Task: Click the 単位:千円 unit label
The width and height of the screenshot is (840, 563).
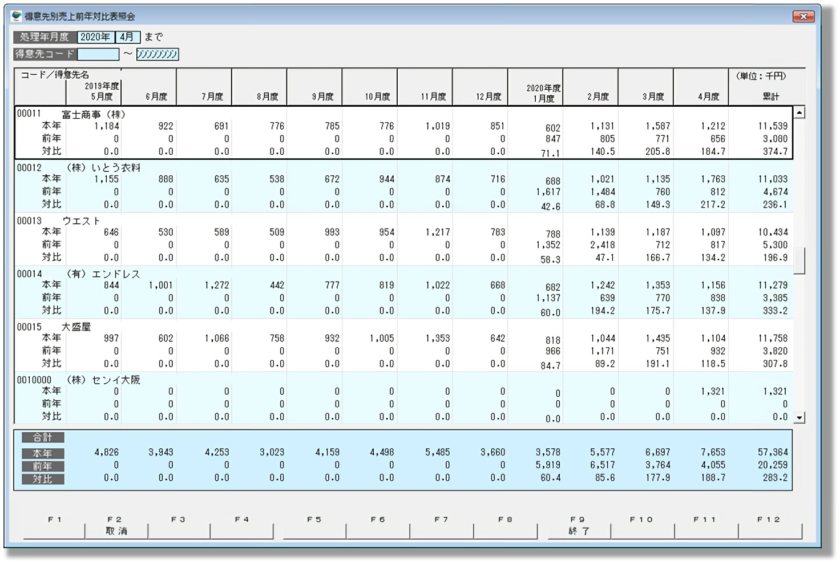Action: [x=761, y=75]
